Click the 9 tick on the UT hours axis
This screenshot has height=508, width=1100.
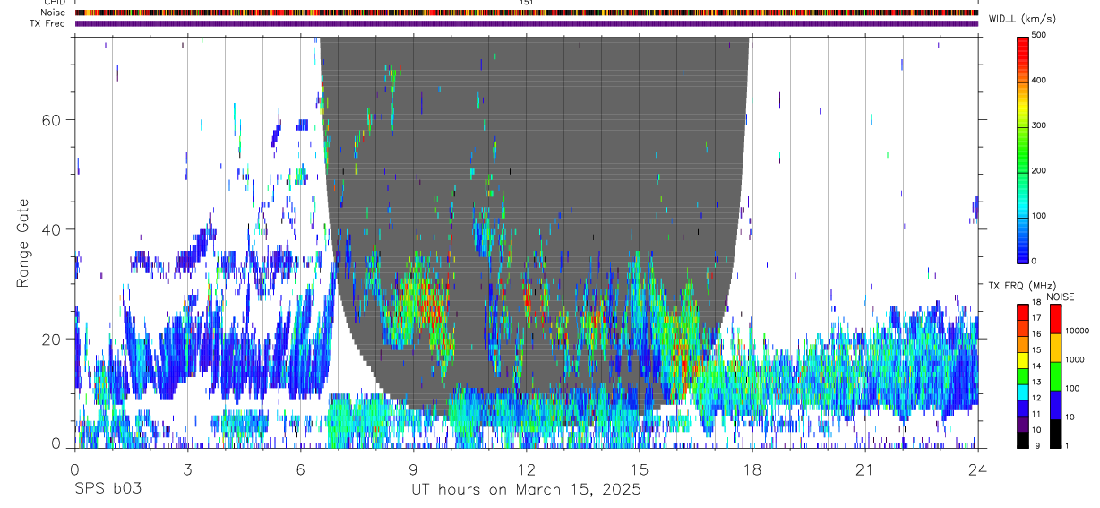(x=414, y=469)
